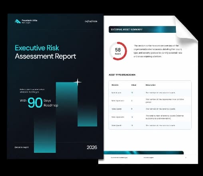Click the "Fountain Hills" company name
The width and height of the screenshot is (203, 176).
(30, 20)
